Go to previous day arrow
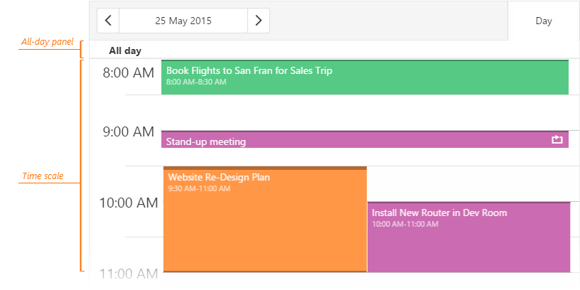The image size is (580, 290). click(108, 21)
